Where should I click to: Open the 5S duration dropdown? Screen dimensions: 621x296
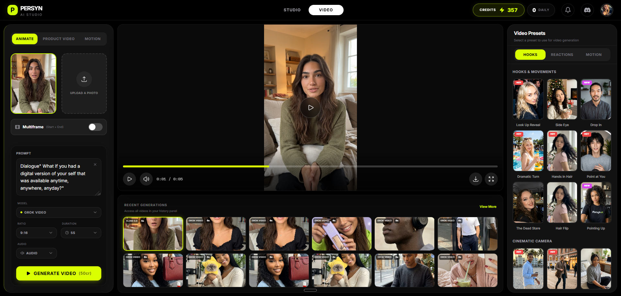coord(81,233)
